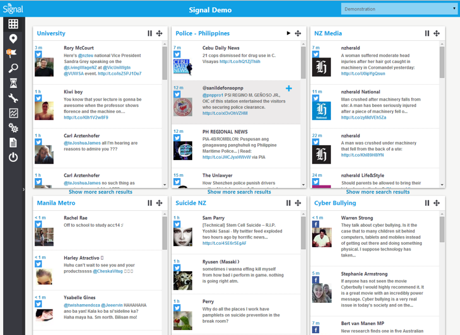This screenshot has height=335, width=460.
Task: Click Perry's Kermit avatar
Action: click(183, 321)
